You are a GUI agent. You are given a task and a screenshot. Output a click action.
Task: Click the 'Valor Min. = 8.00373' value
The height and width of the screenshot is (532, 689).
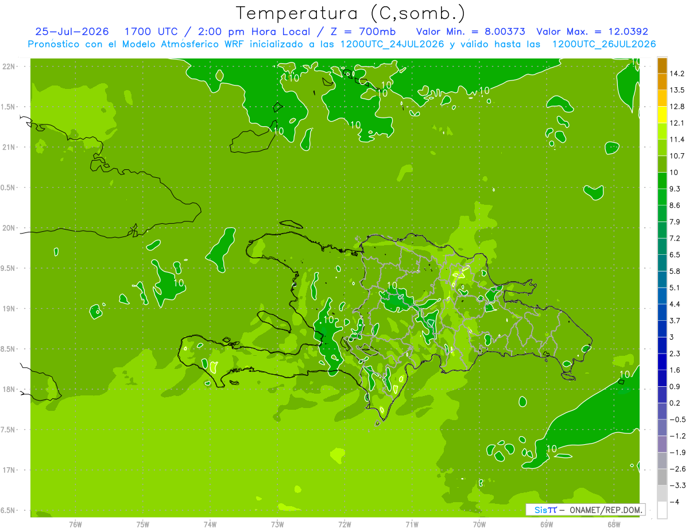pyautogui.click(x=471, y=32)
